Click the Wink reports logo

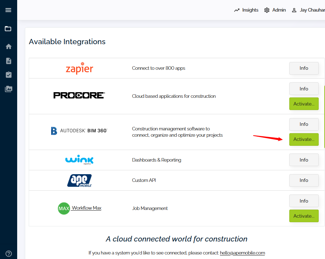click(79, 160)
